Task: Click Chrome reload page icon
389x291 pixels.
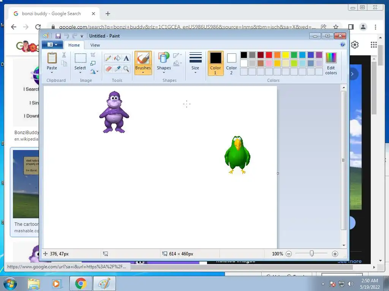Action: click(x=38, y=27)
